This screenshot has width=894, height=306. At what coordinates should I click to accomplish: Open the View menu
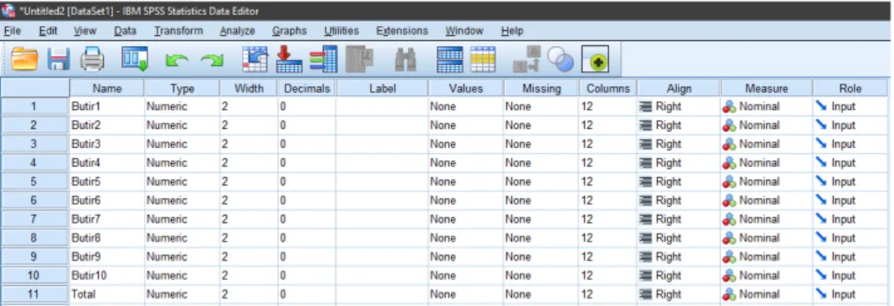click(85, 31)
